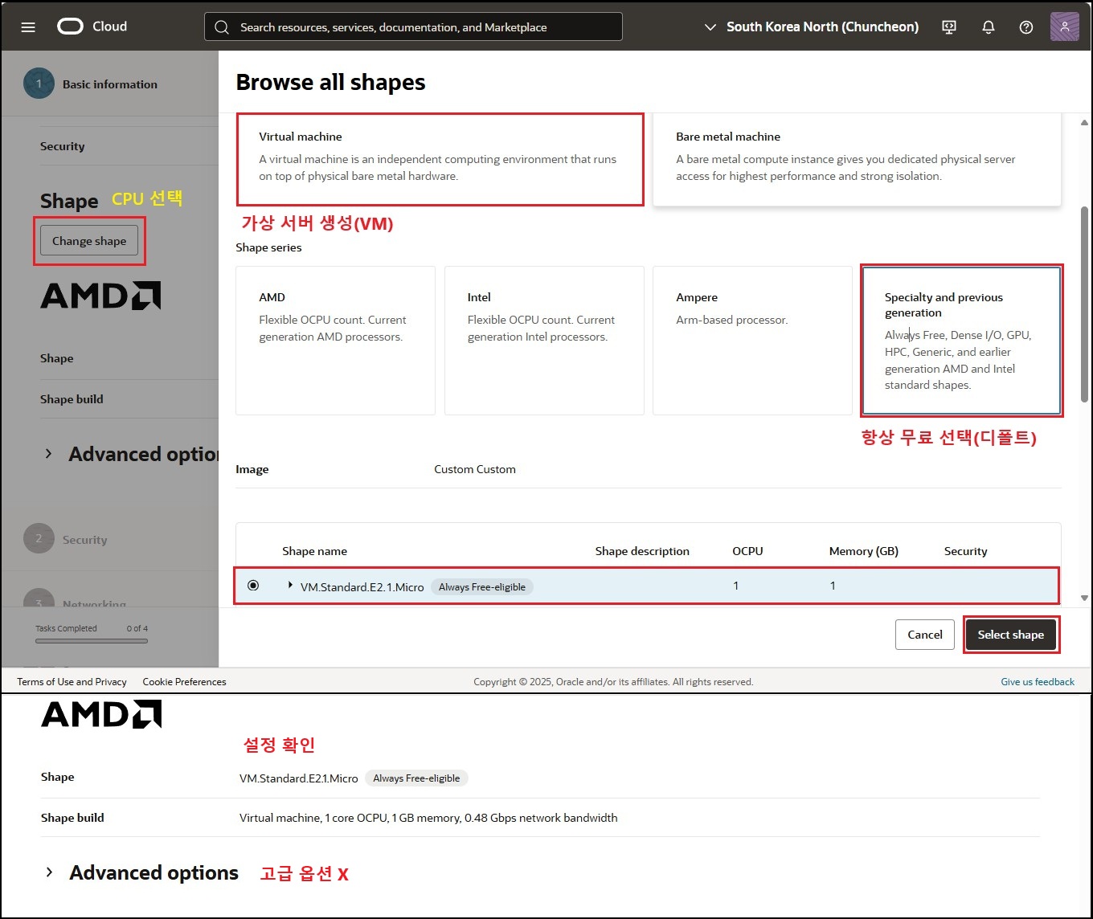Open Cookie Preferences link
The width and height of the screenshot is (1093, 919).
tap(185, 682)
